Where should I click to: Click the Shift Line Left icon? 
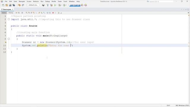point(47,13)
